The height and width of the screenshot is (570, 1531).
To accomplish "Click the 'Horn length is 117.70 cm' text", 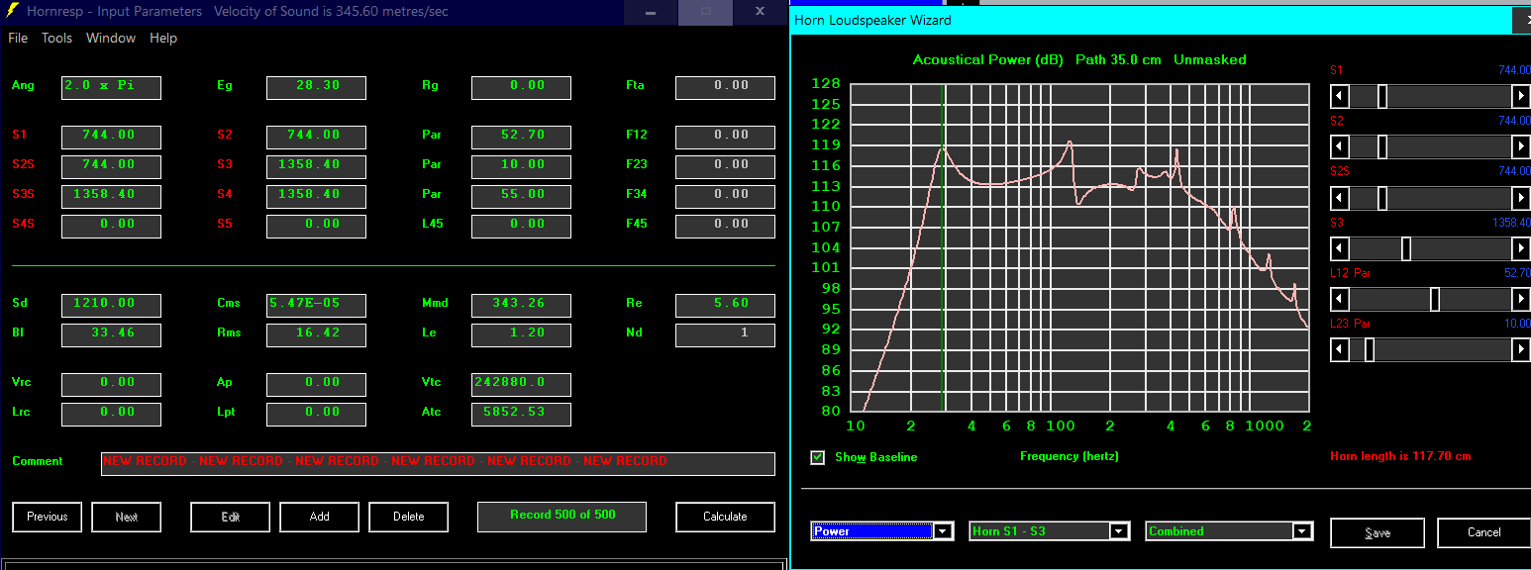I will click(1400, 457).
